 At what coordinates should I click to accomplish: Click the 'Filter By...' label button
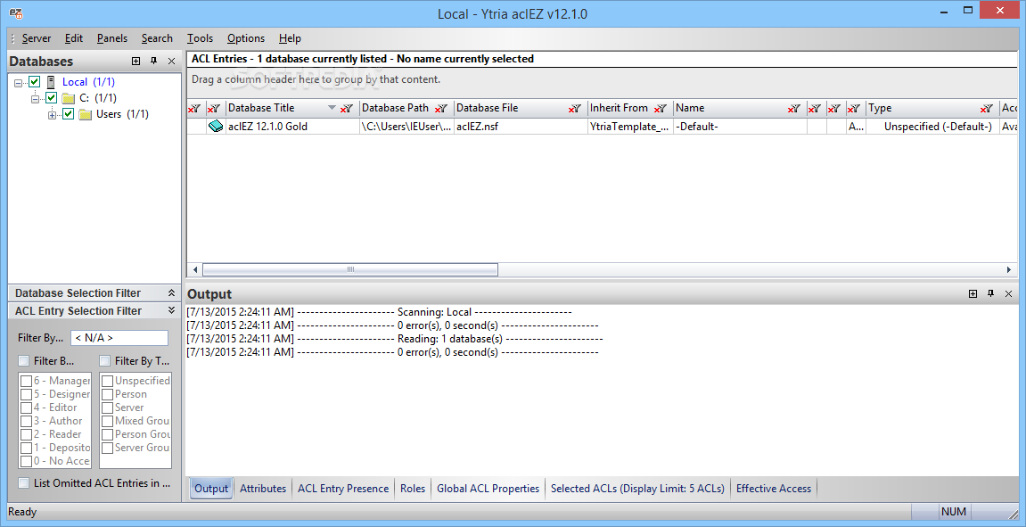click(x=41, y=339)
